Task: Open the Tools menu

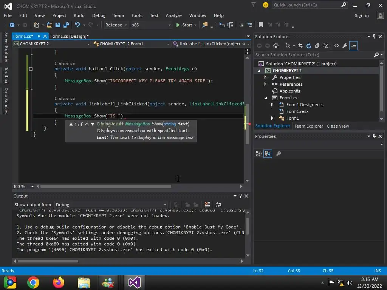Action: [137, 15]
